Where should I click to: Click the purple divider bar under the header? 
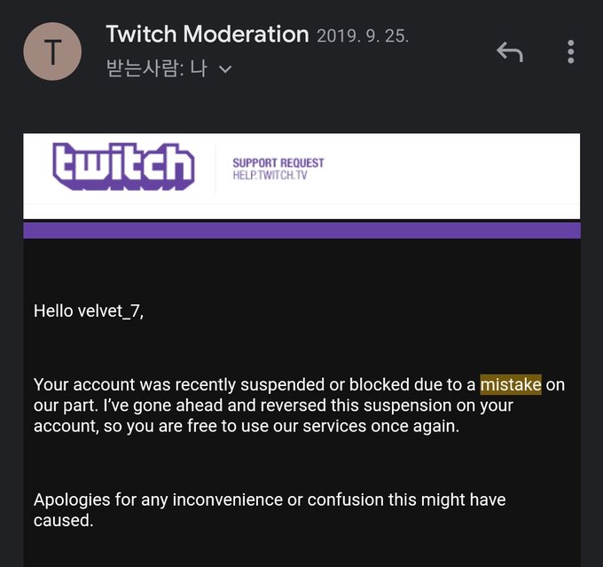point(301,231)
